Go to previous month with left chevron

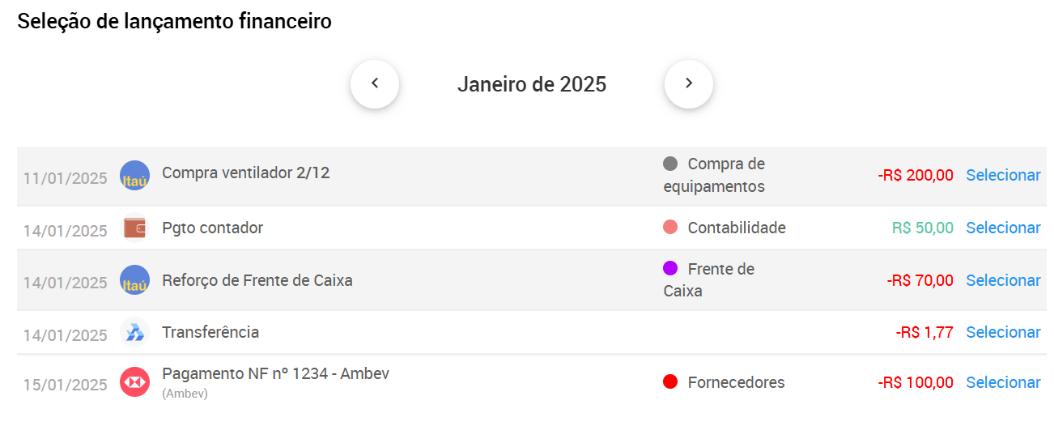coord(375,83)
